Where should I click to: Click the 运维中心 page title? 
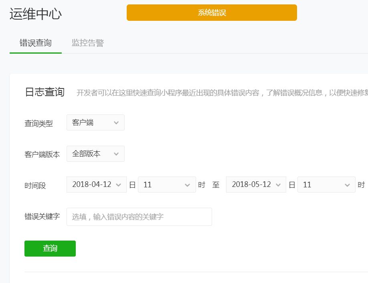pyautogui.click(x=36, y=14)
